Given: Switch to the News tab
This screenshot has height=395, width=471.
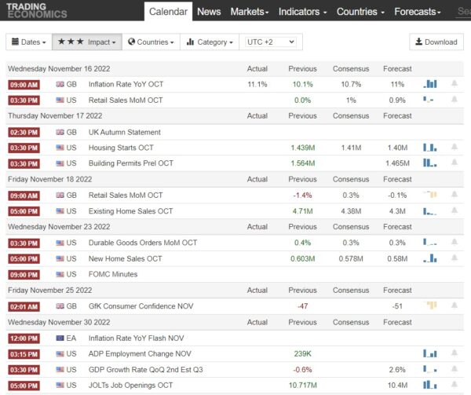Looking at the screenshot, I should point(209,12).
